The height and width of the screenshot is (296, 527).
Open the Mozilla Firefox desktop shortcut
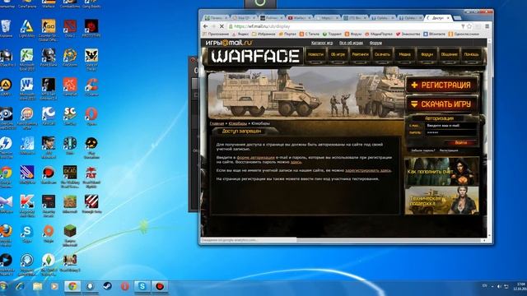pyautogui.click(x=6, y=236)
